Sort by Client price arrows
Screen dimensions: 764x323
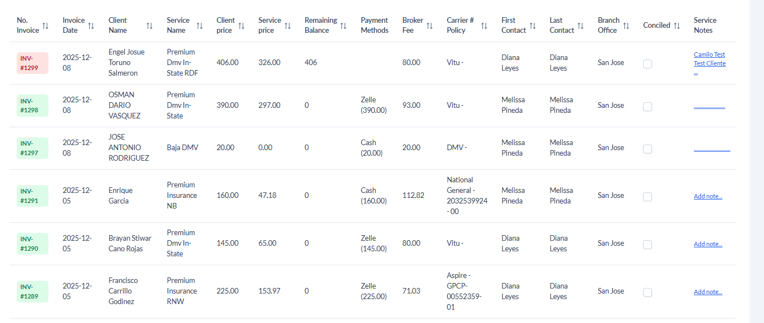(x=241, y=26)
